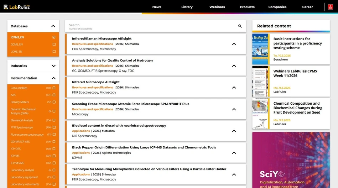Check the FTIR Spectroscopy filter
338x188 pixels.
54,127
